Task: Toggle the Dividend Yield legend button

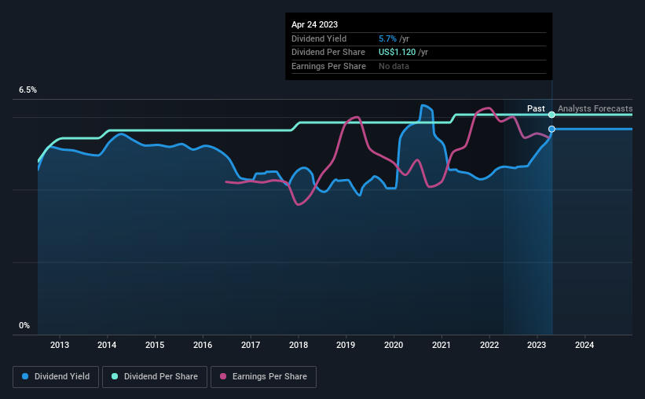Action: point(56,377)
